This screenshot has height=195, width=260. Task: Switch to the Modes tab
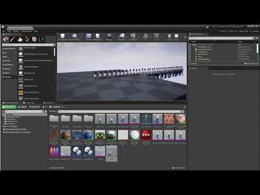point(8,34)
